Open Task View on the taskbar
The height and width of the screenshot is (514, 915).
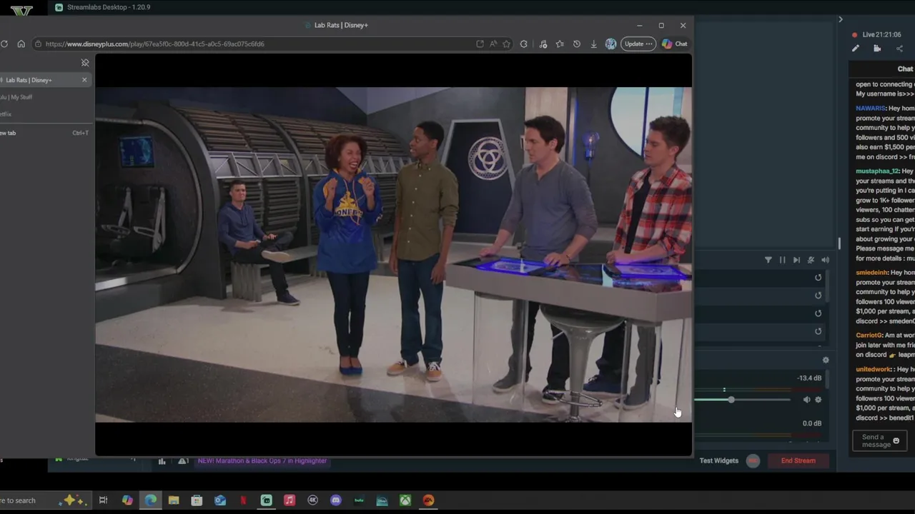pos(103,500)
